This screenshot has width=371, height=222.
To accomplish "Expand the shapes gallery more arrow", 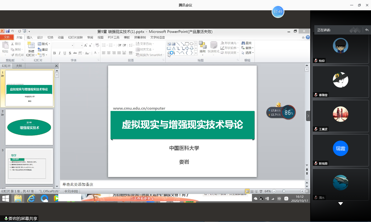I will [196, 53].
